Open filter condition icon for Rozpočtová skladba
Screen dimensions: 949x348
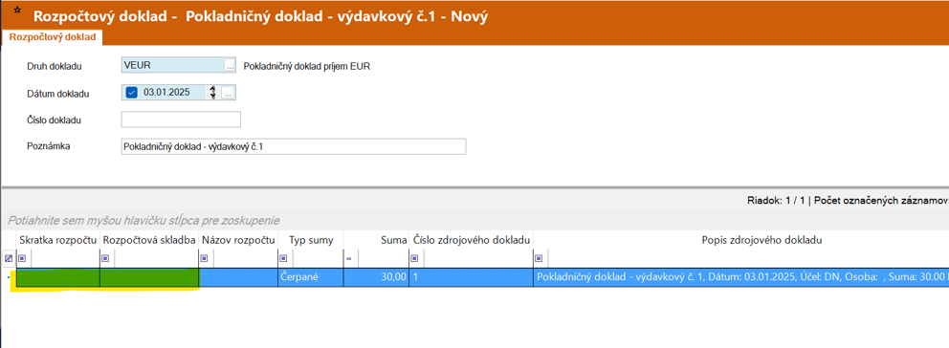pyautogui.click(x=105, y=258)
